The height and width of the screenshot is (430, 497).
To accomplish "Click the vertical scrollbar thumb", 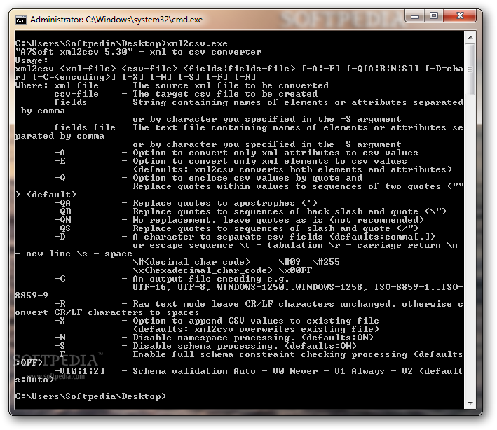I will [470, 69].
